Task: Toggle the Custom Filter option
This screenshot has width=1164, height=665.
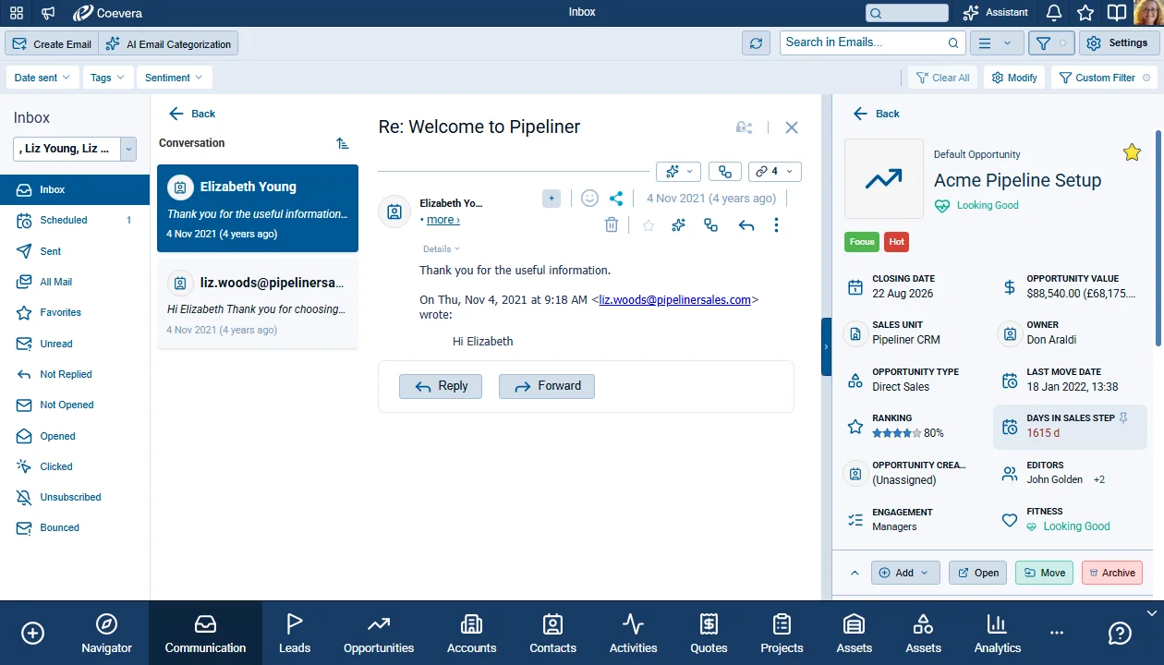Action: point(1105,78)
